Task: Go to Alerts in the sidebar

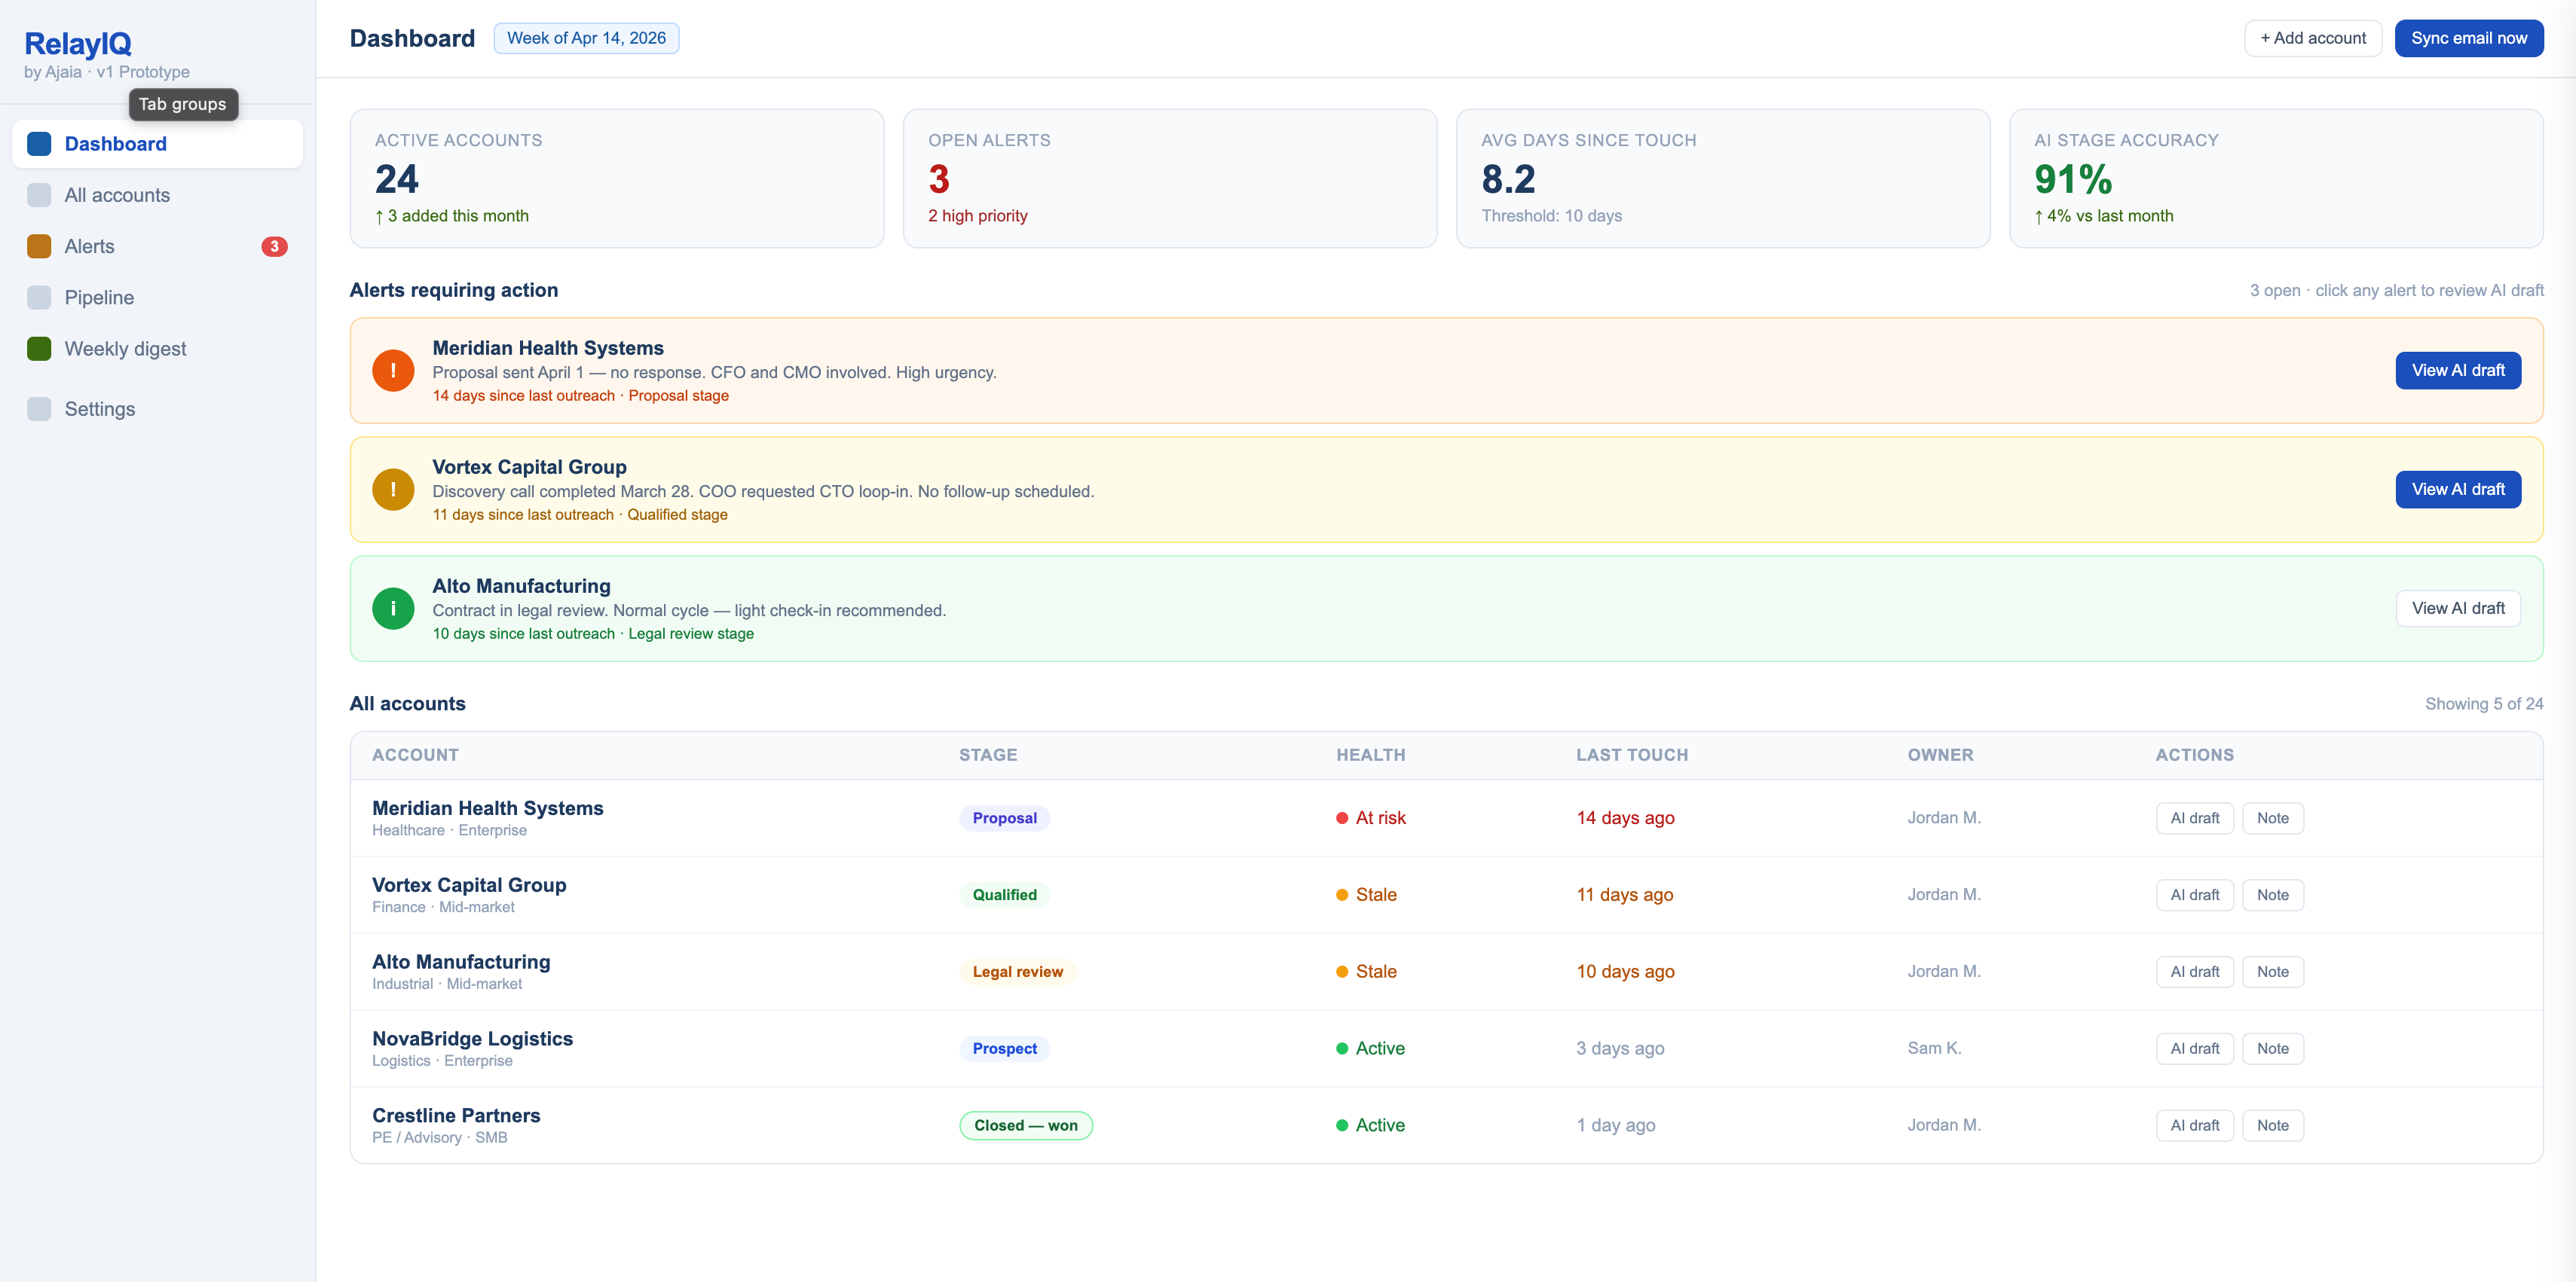Action: (157, 246)
